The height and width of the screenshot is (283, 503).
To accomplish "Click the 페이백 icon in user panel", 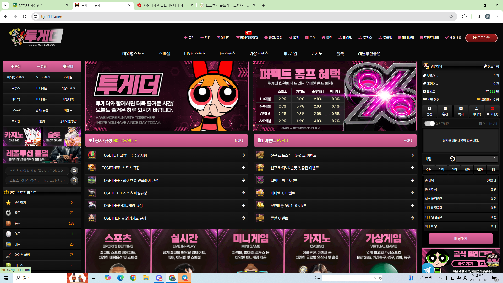I will pos(477,108).
